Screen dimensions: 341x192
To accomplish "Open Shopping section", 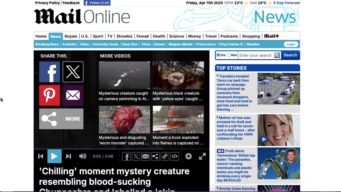I will coord(251,36).
